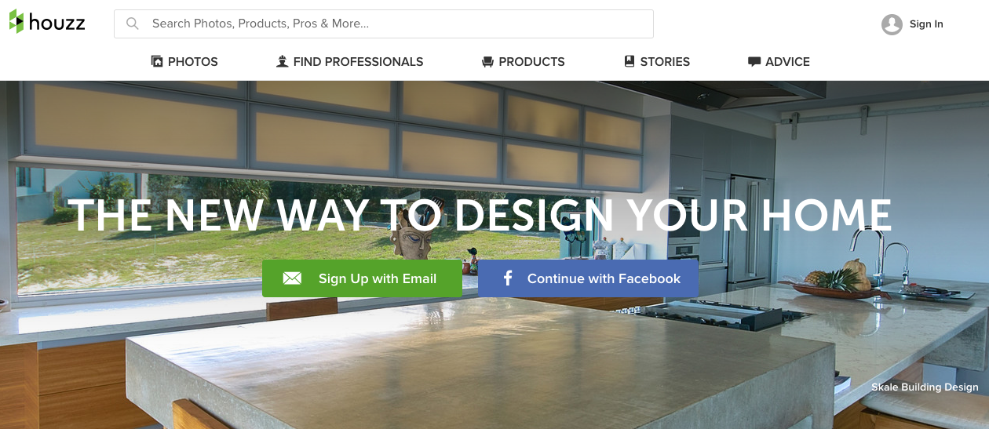Click the Advice speech bubble icon
This screenshot has height=429, width=989.
pos(754,62)
